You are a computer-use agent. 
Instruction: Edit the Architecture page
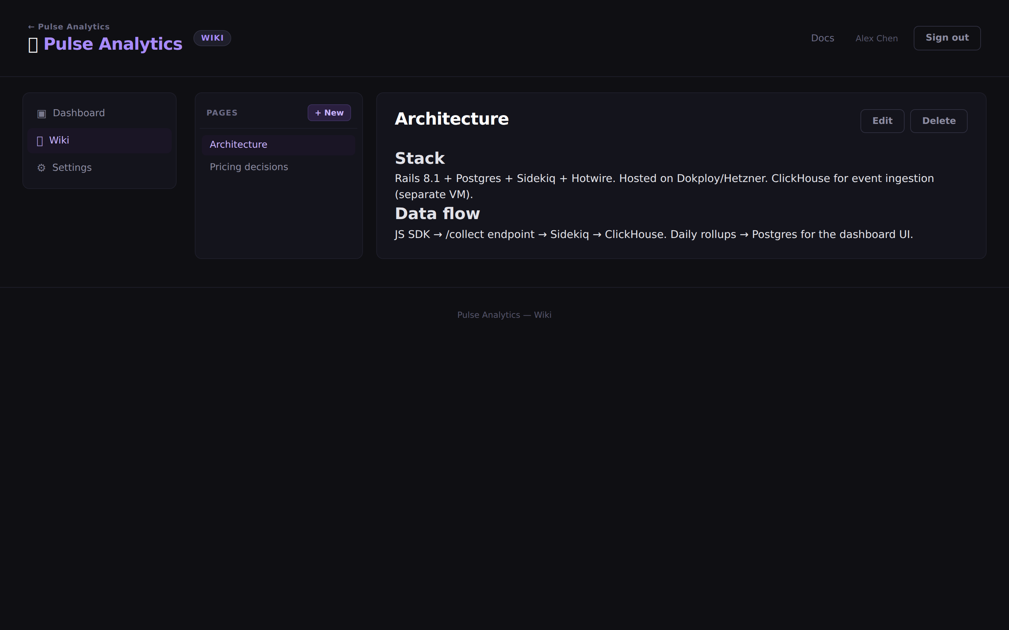(882, 121)
